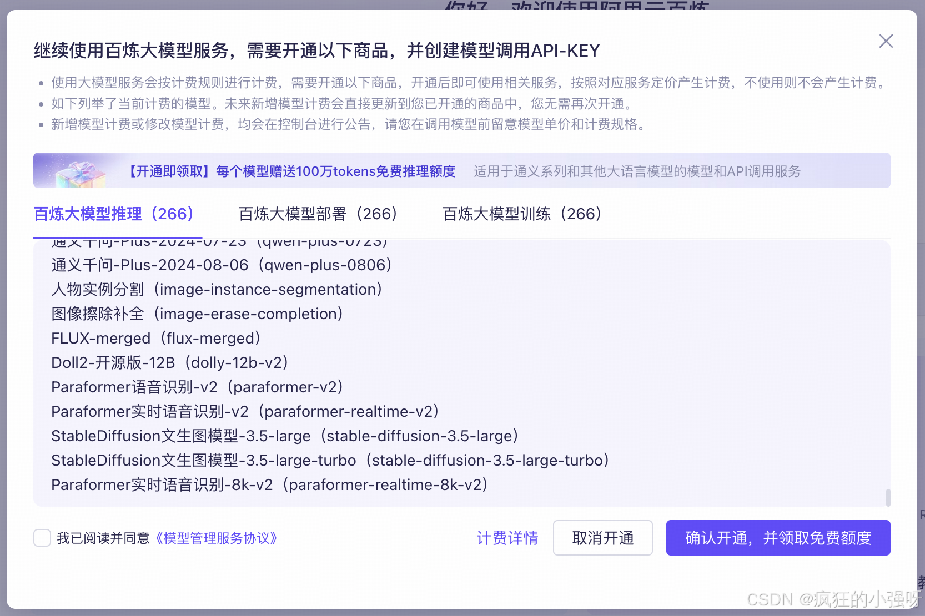The image size is (925, 616).
Task: Select the 图像擦除补全 image-erase-completion entry
Action: tap(198, 314)
